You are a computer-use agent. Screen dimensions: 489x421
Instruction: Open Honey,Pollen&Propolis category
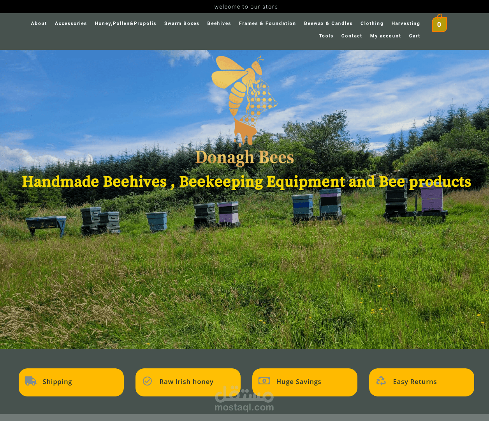125,23
